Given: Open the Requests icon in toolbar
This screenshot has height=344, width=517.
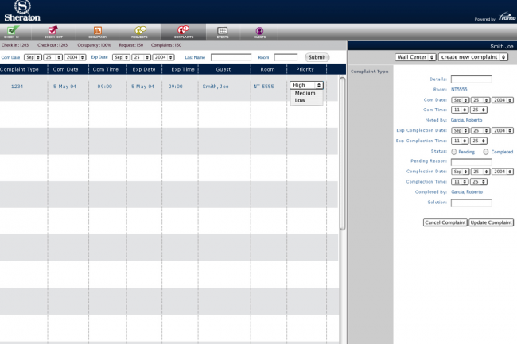Looking at the screenshot, I should coord(140,32).
